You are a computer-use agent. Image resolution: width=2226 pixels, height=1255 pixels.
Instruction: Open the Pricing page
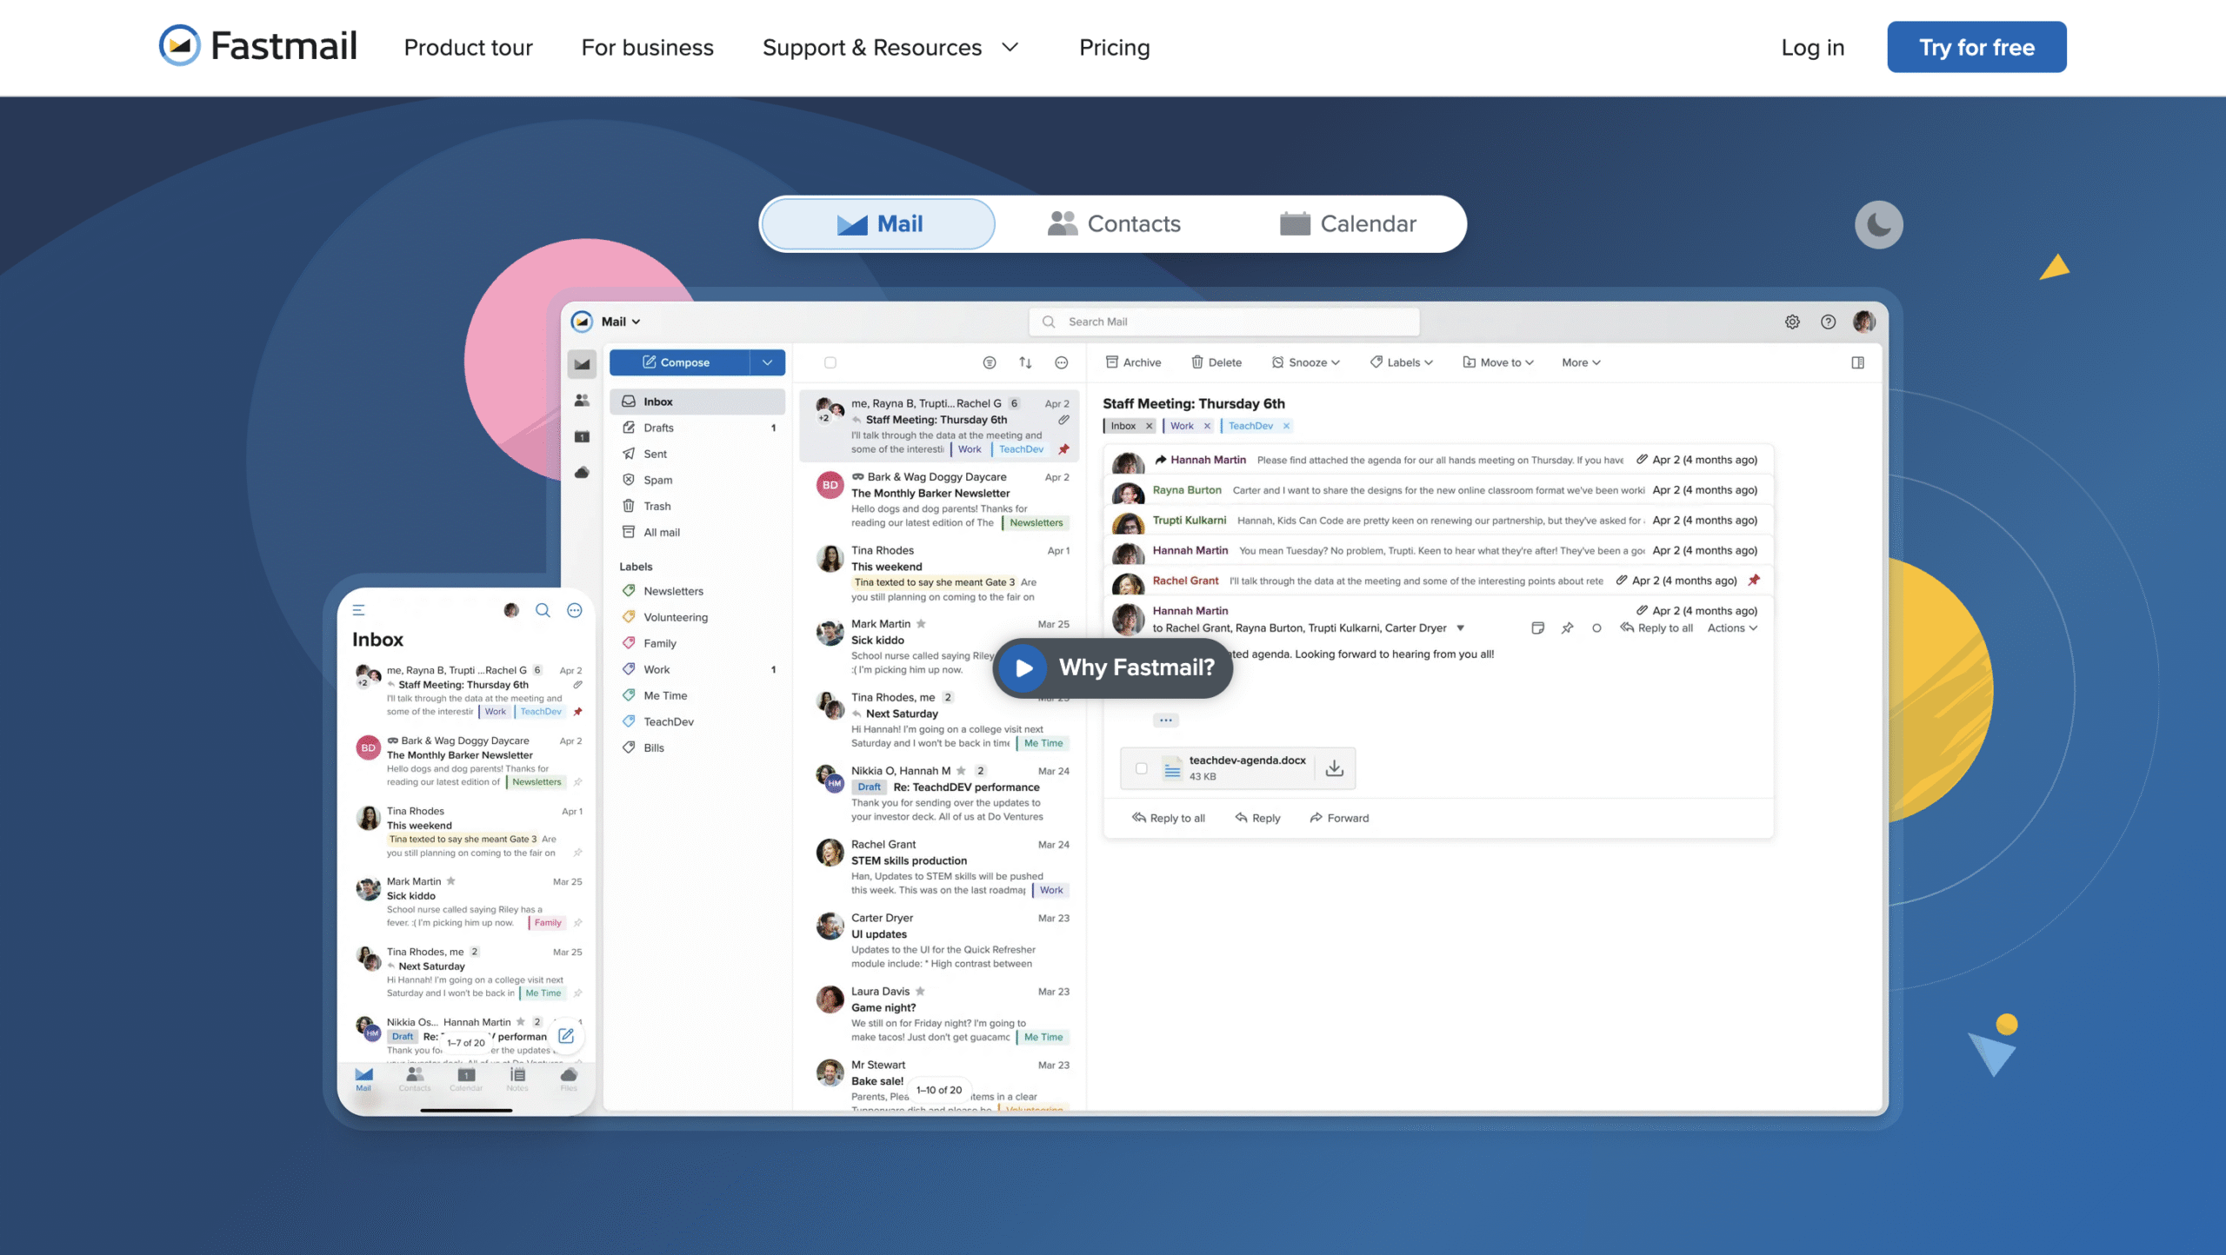pyautogui.click(x=1114, y=47)
